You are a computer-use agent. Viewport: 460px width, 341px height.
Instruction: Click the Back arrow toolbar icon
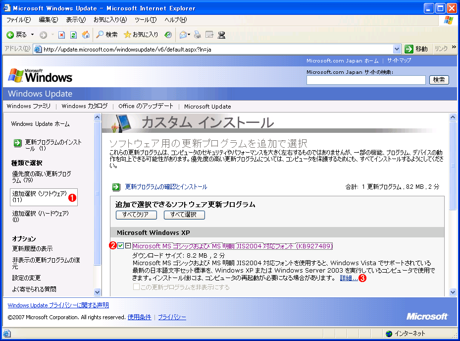10,35
